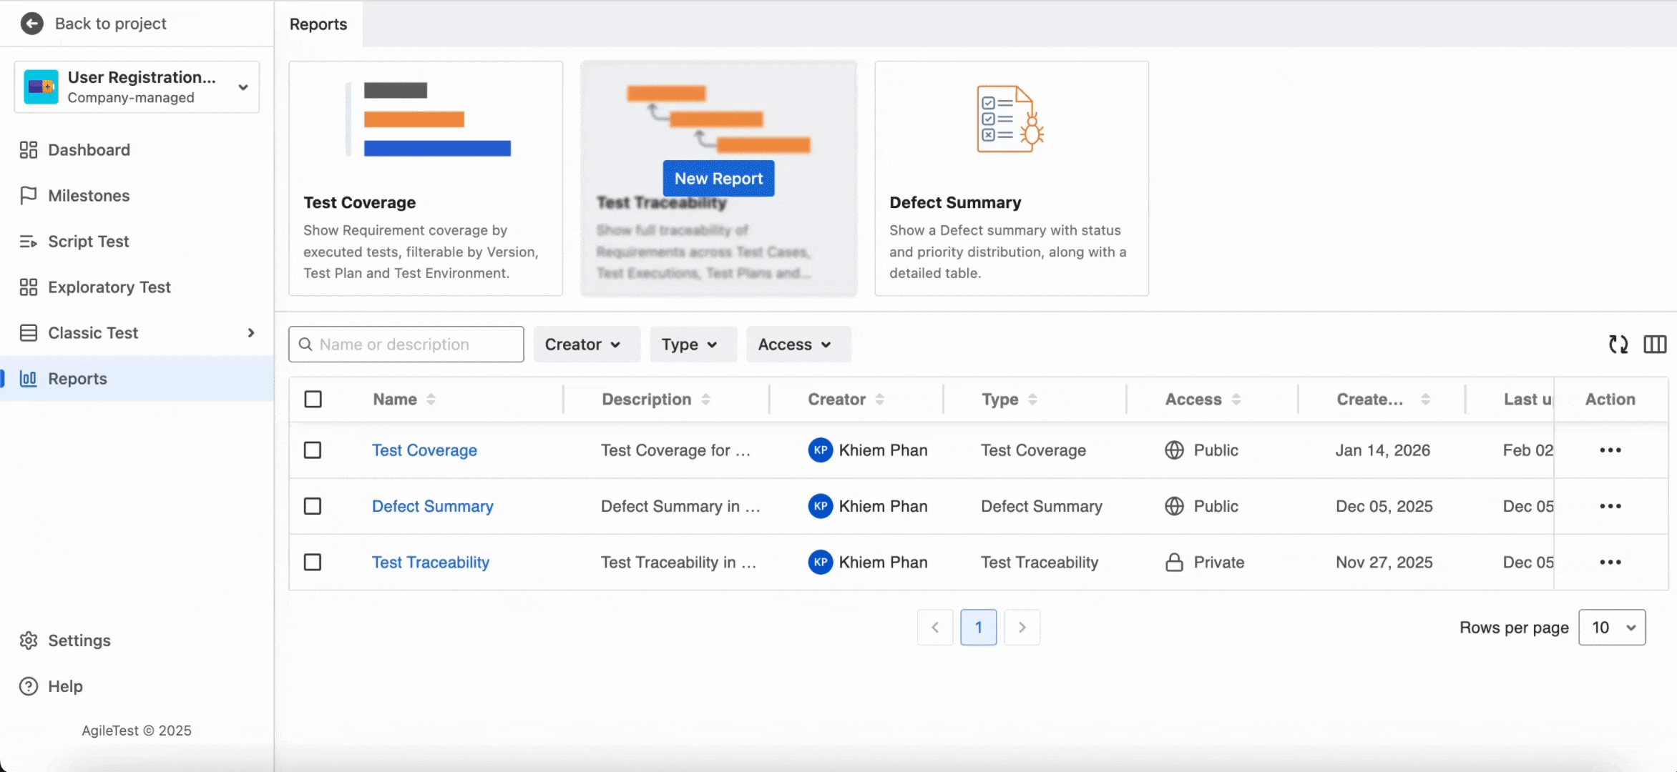This screenshot has width=1677, height=772.
Task: Tick the checkbox for the Defect Summary row
Action: click(x=313, y=506)
